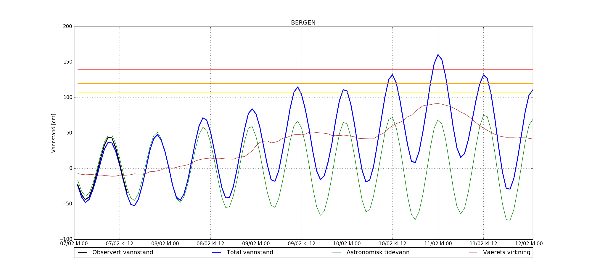Click the 08/02 kl 12 x-axis label
Viewport: 592px width, 266px height.
click(x=210, y=244)
